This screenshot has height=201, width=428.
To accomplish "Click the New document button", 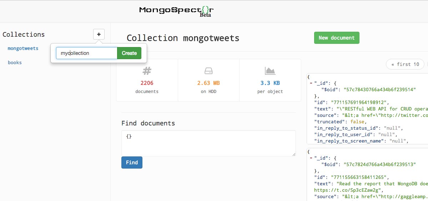I will [x=337, y=38].
